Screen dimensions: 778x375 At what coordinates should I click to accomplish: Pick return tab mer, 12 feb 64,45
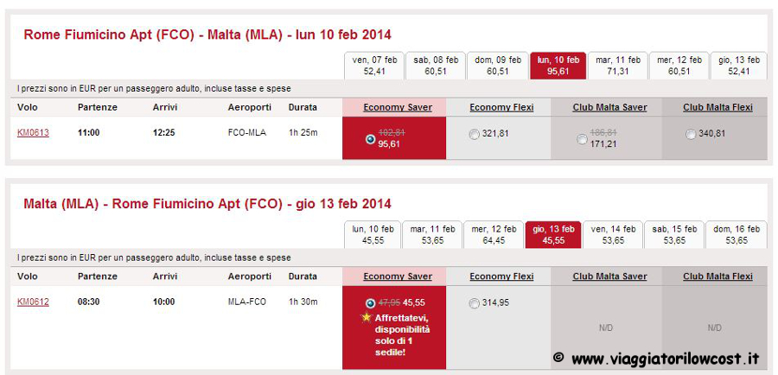pyautogui.click(x=493, y=235)
